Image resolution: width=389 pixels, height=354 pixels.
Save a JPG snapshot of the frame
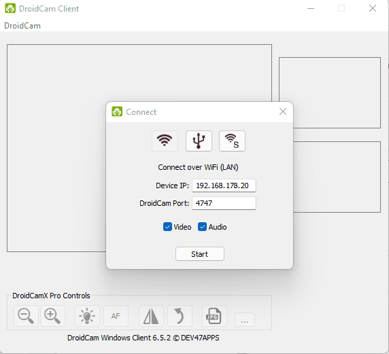tap(214, 316)
